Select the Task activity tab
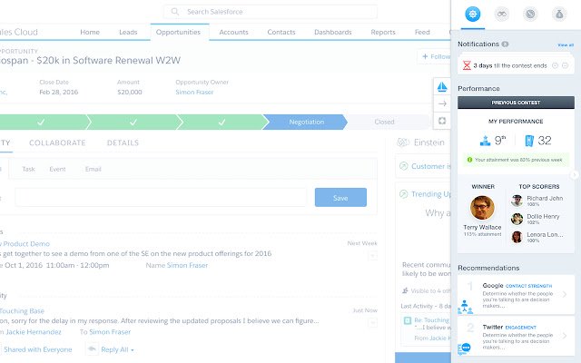The image size is (581, 363). 28,170
